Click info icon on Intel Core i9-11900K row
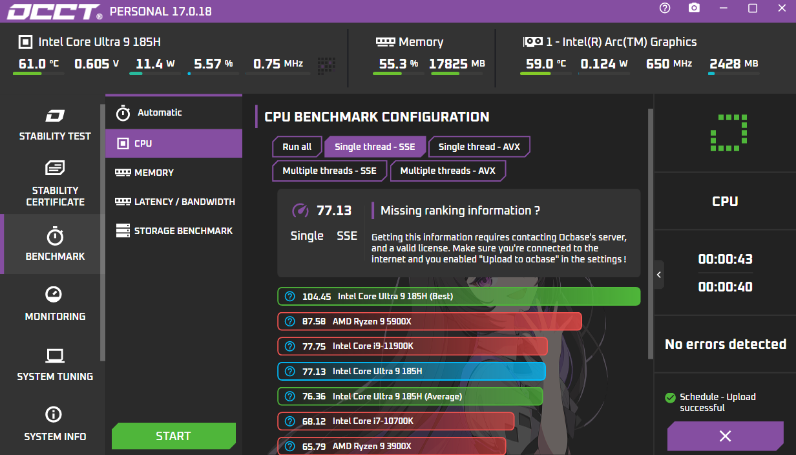Image resolution: width=796 pixels, height=455 pixels. click(x=289, y=346)
